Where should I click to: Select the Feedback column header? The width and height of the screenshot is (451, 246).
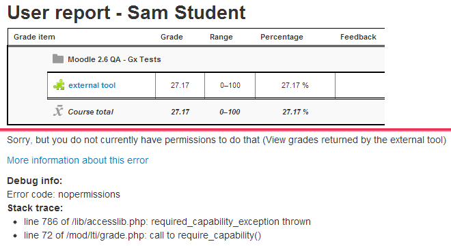click(x=358, y=37)
